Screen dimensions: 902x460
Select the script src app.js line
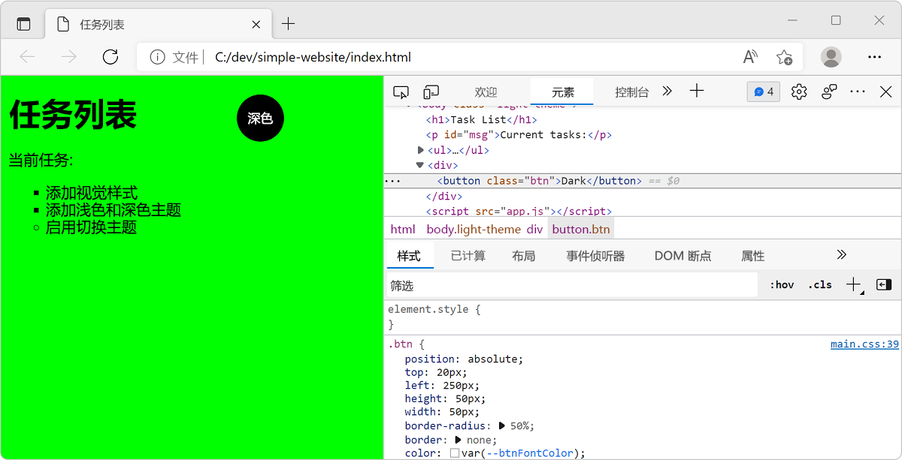pos(519,212)
